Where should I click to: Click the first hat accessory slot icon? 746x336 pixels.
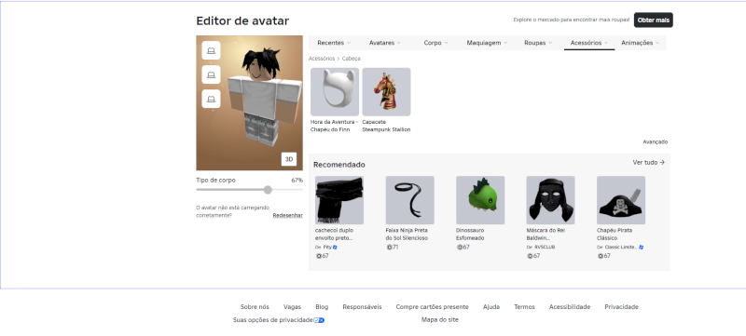[x=211, y=50]
